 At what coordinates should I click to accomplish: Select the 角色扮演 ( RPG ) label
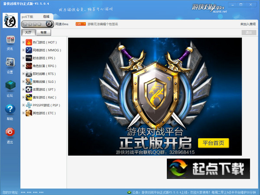[45, 66]
